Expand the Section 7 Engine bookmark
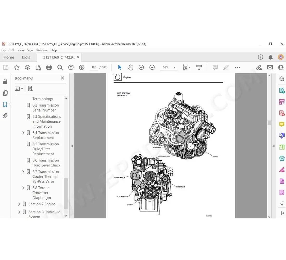This screenshot has height=260, width=286. 19,204
